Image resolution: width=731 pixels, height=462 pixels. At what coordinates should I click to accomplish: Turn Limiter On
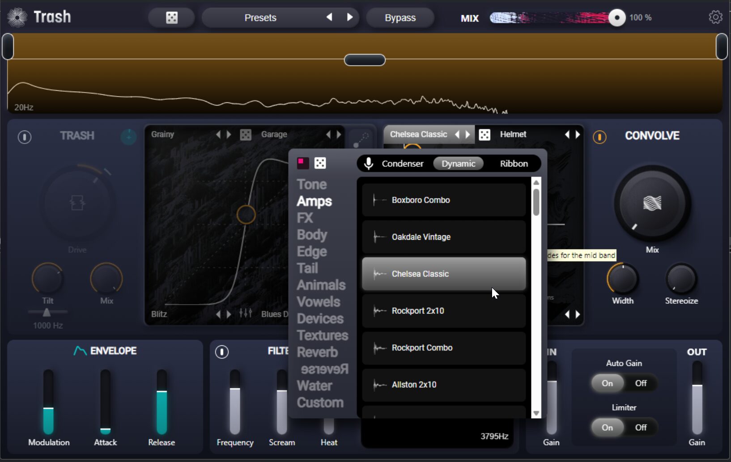607,428
